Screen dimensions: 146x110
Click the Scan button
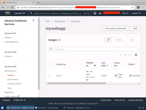point(132,40)
